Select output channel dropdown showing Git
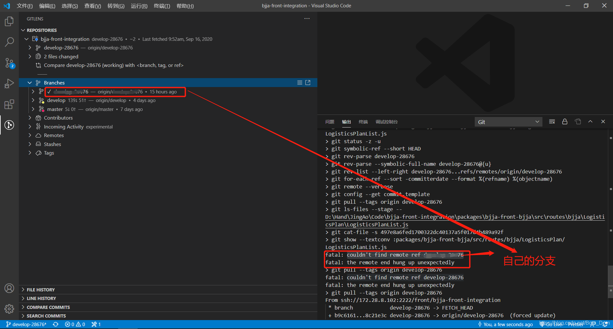The height and width of the screenshot is (329, 613). coord(508,122)
